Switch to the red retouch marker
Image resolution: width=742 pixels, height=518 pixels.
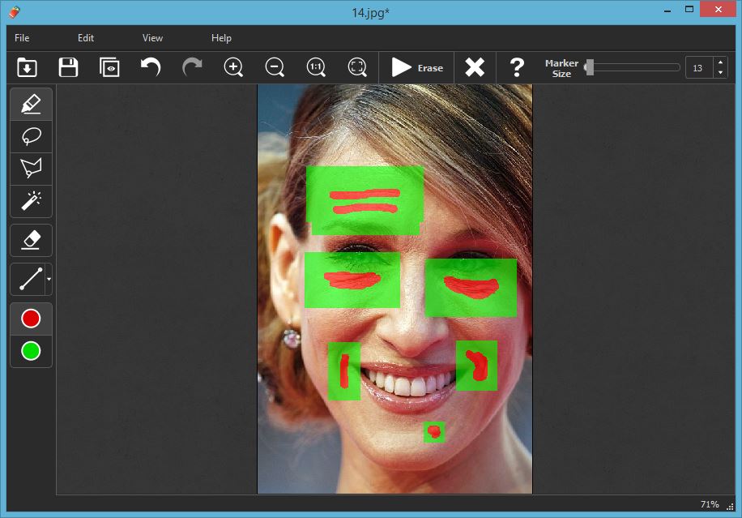coord(30,318)
